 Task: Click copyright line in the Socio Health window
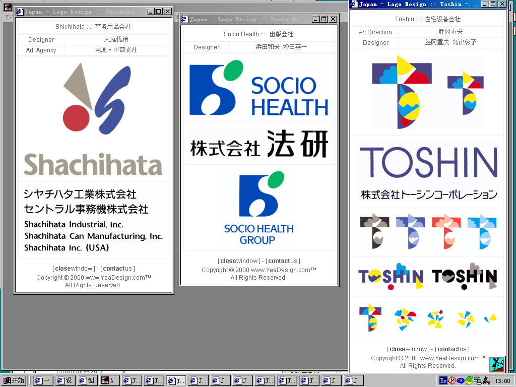(x=259, y=270)
